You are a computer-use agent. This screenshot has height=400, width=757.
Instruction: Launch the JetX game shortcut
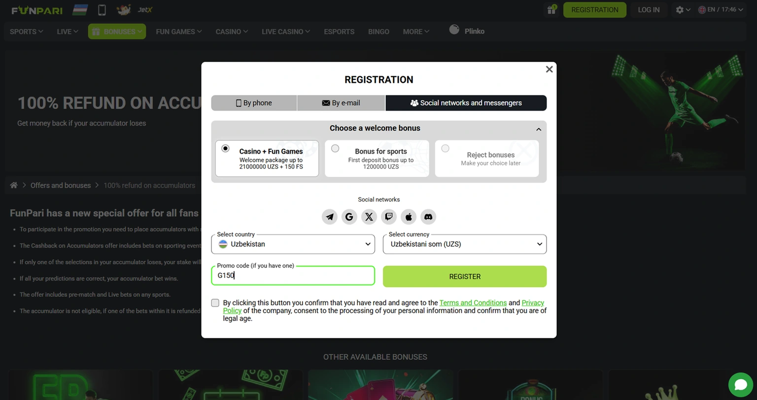[145, 9]
